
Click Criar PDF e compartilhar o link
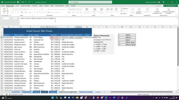point(157,11)
